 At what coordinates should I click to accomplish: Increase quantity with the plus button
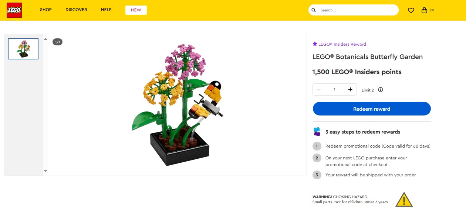pyautogui.click(x=350, y=89)
